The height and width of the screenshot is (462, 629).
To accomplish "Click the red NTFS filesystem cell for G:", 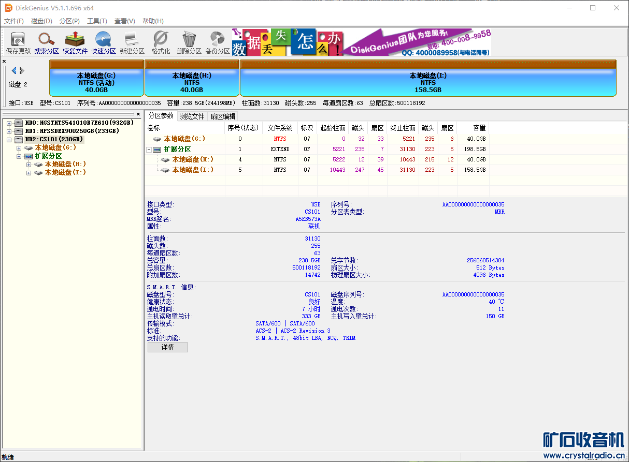I will [280, 139].
